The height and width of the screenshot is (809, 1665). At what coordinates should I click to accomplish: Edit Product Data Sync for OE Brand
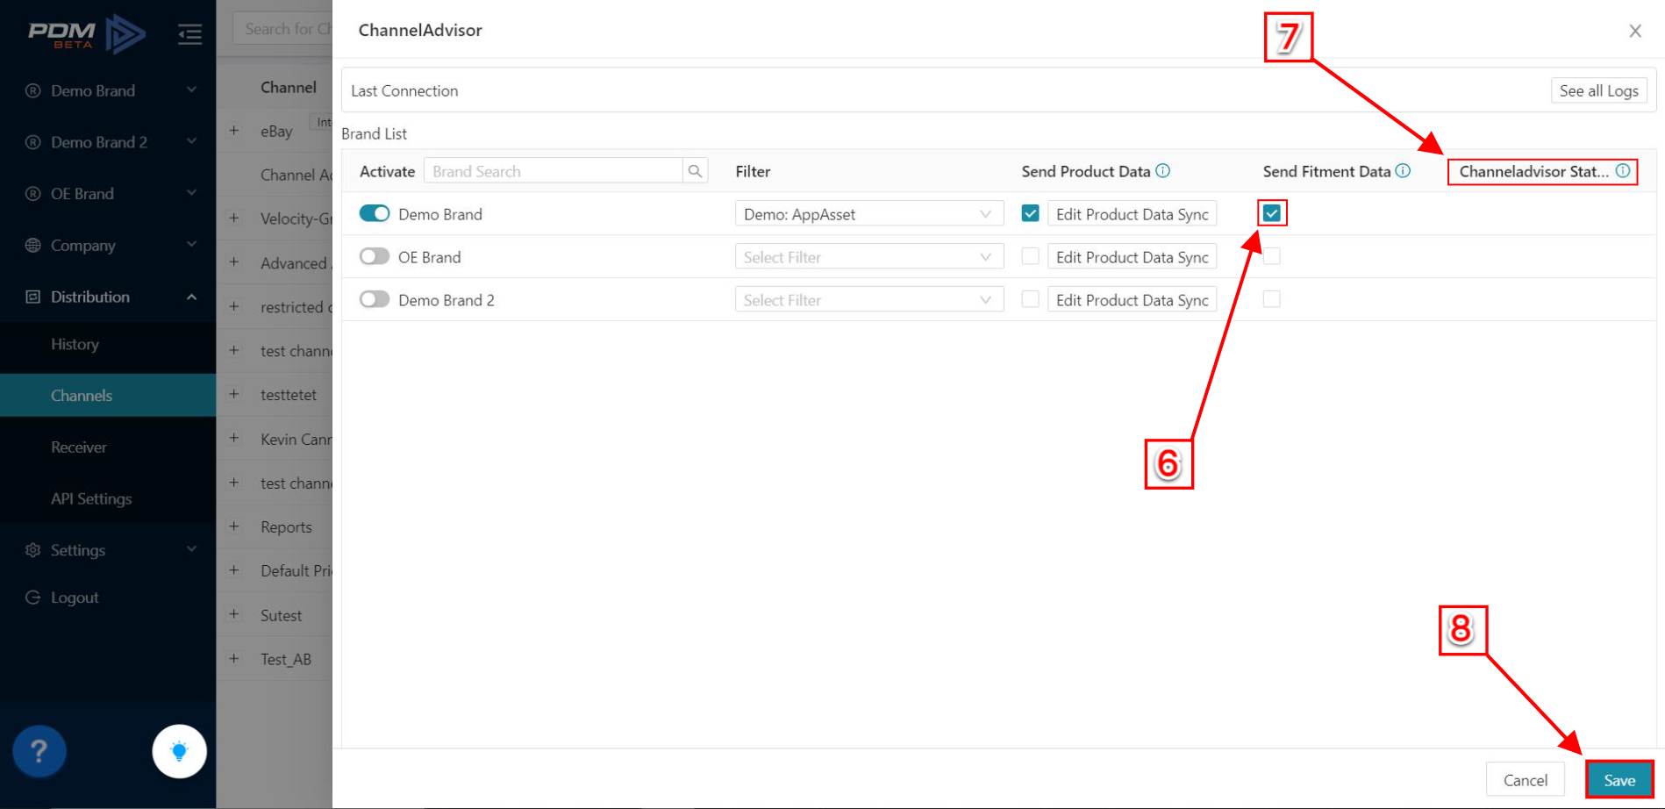[1132, 257]
